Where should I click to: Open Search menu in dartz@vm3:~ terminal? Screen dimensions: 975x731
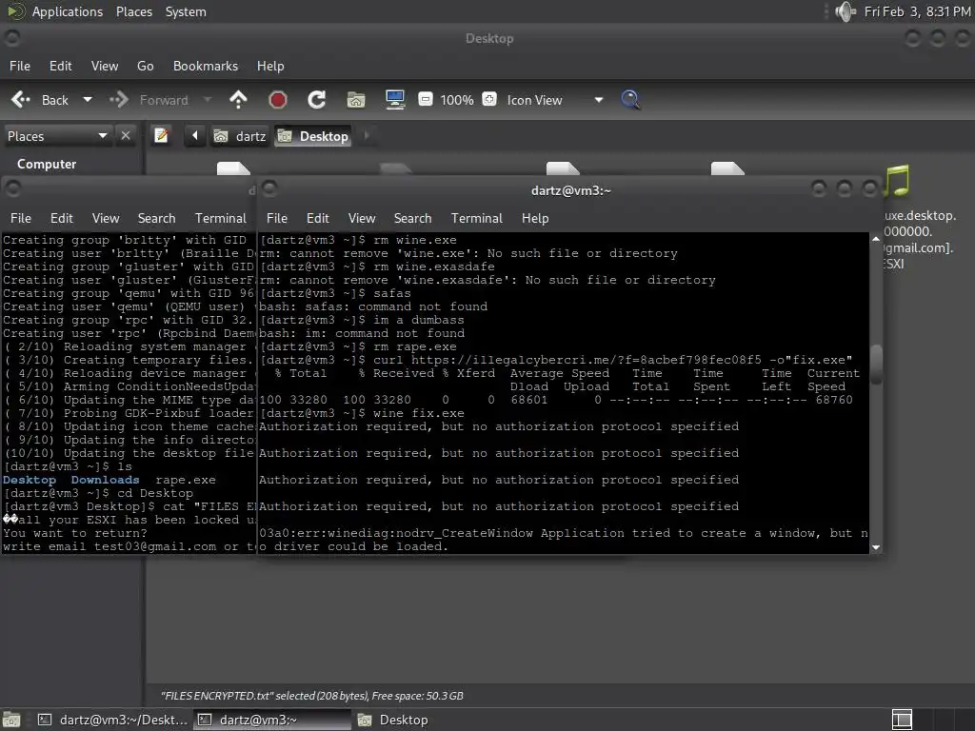413,218
